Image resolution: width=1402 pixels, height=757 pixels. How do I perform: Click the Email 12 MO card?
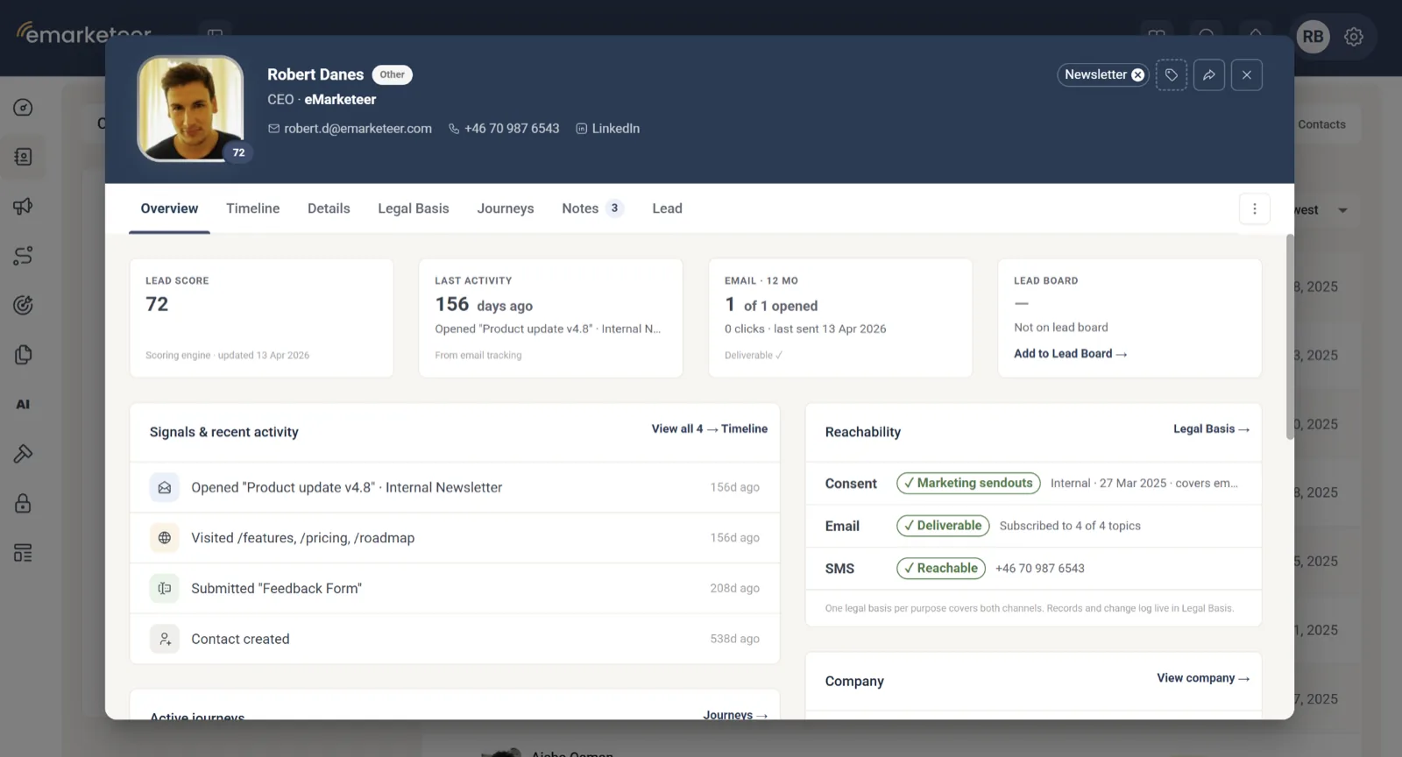[x=840, y=318]
